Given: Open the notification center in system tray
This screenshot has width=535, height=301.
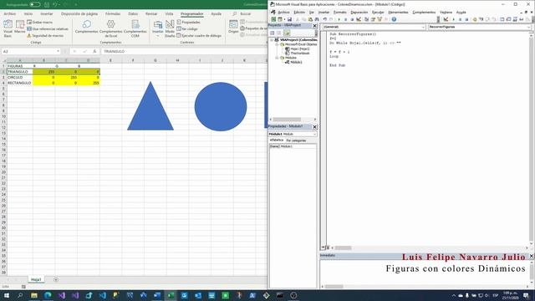Looking at the screenshot, I should point(526,295).
